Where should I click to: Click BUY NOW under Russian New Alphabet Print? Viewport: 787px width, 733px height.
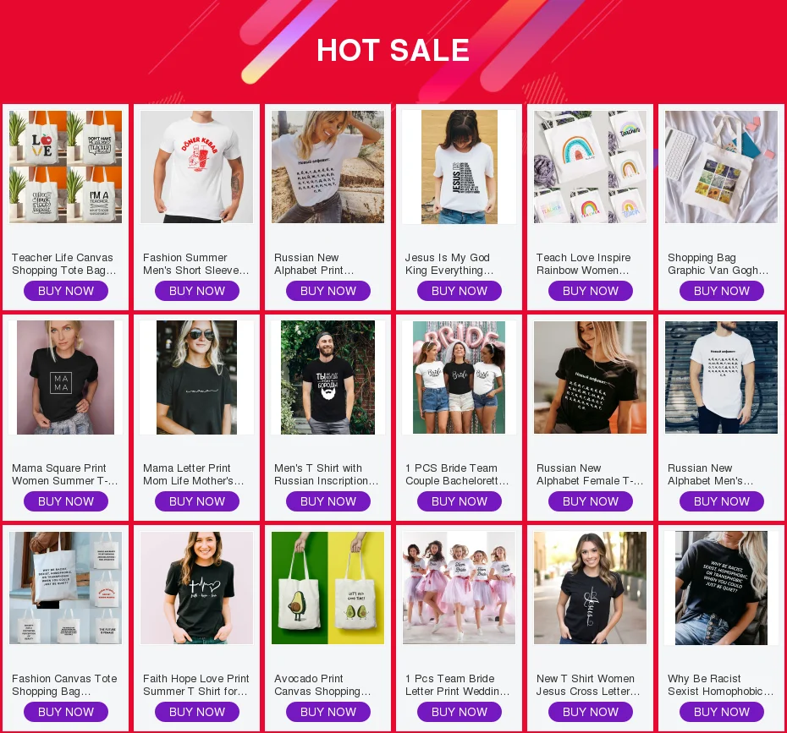(328, 291)
